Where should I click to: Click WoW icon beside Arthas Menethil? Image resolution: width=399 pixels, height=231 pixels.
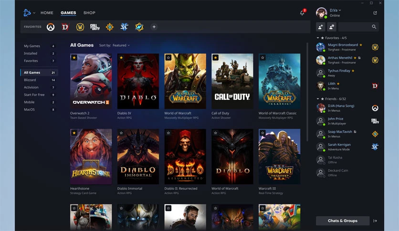click(375, 60)
